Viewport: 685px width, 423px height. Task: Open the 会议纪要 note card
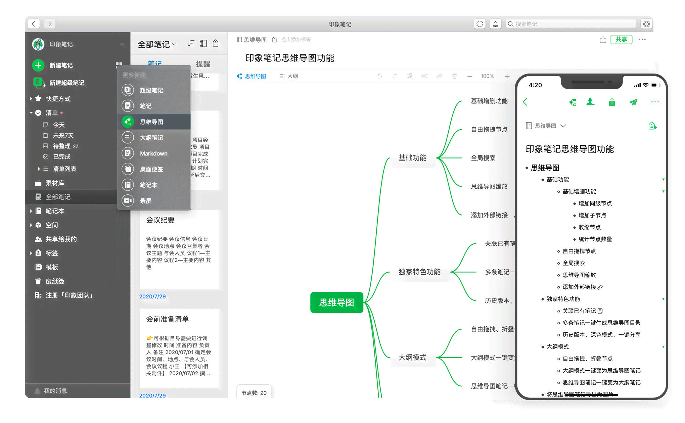pyautogui.click(x=179, y=249)
